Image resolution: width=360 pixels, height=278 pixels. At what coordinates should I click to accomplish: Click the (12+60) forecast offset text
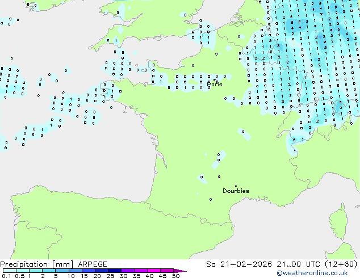[341, 264]
